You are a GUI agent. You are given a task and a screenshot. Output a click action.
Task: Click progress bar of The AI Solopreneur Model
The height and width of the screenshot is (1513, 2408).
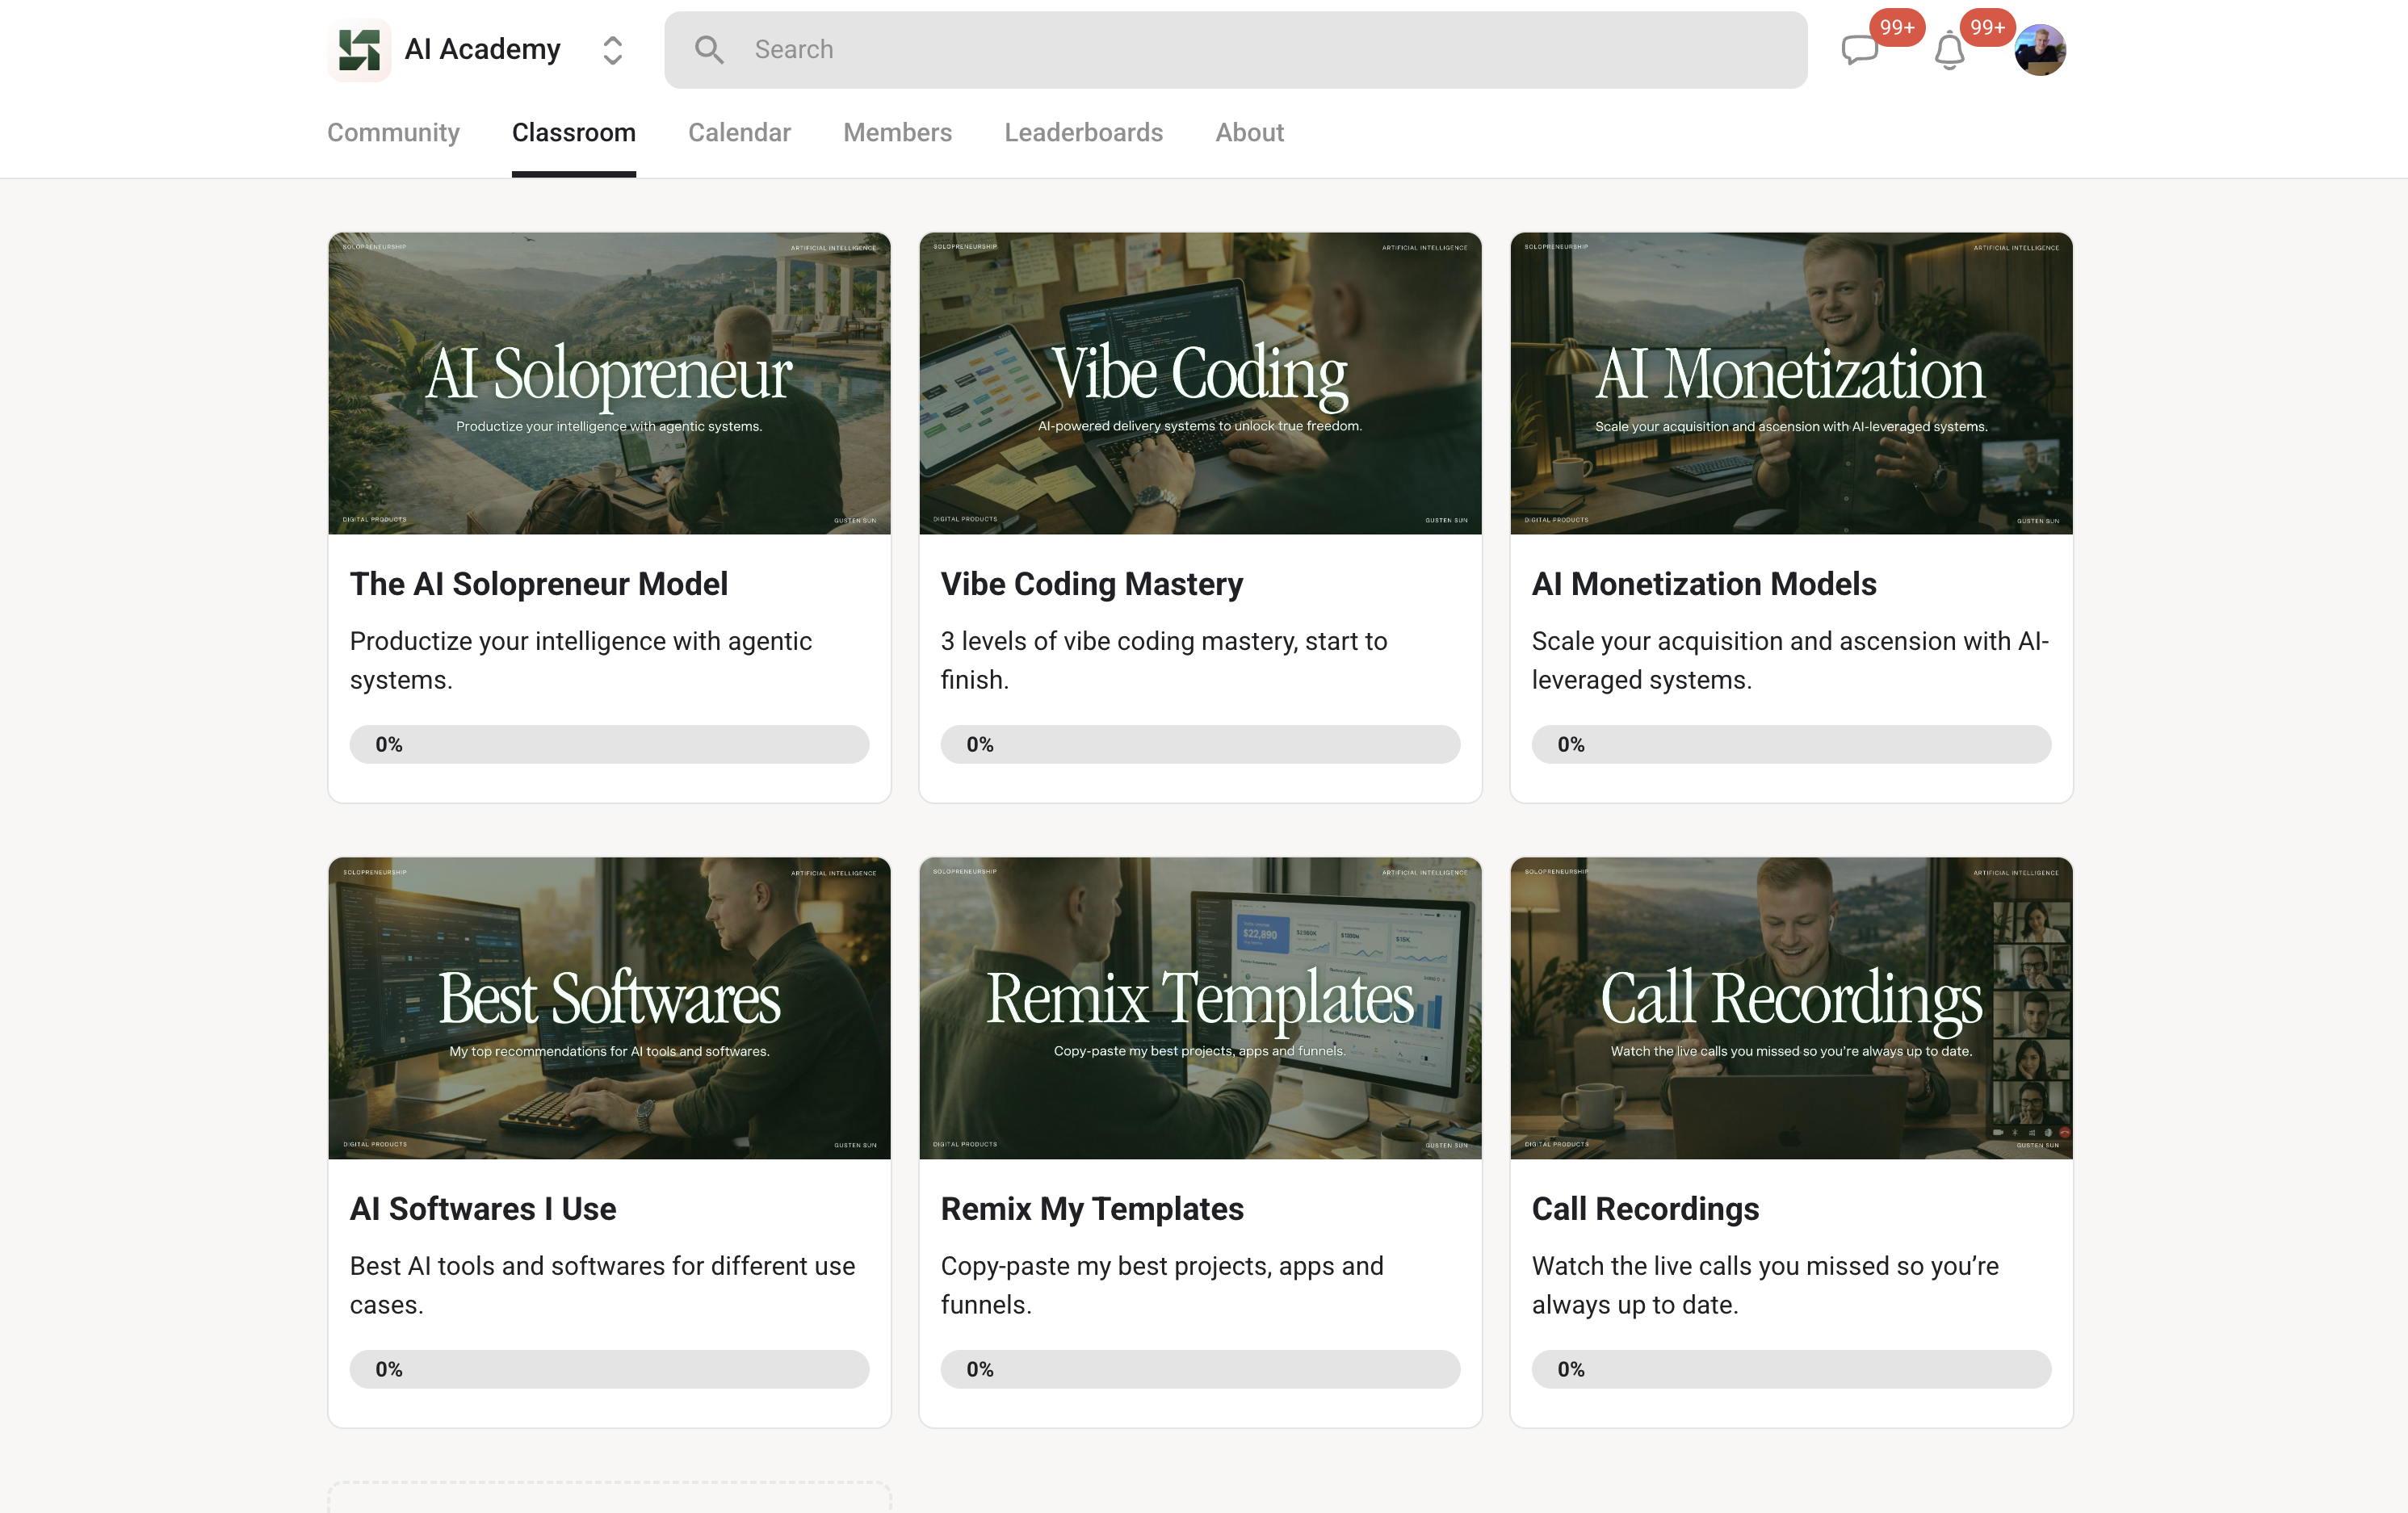[609, 744]
